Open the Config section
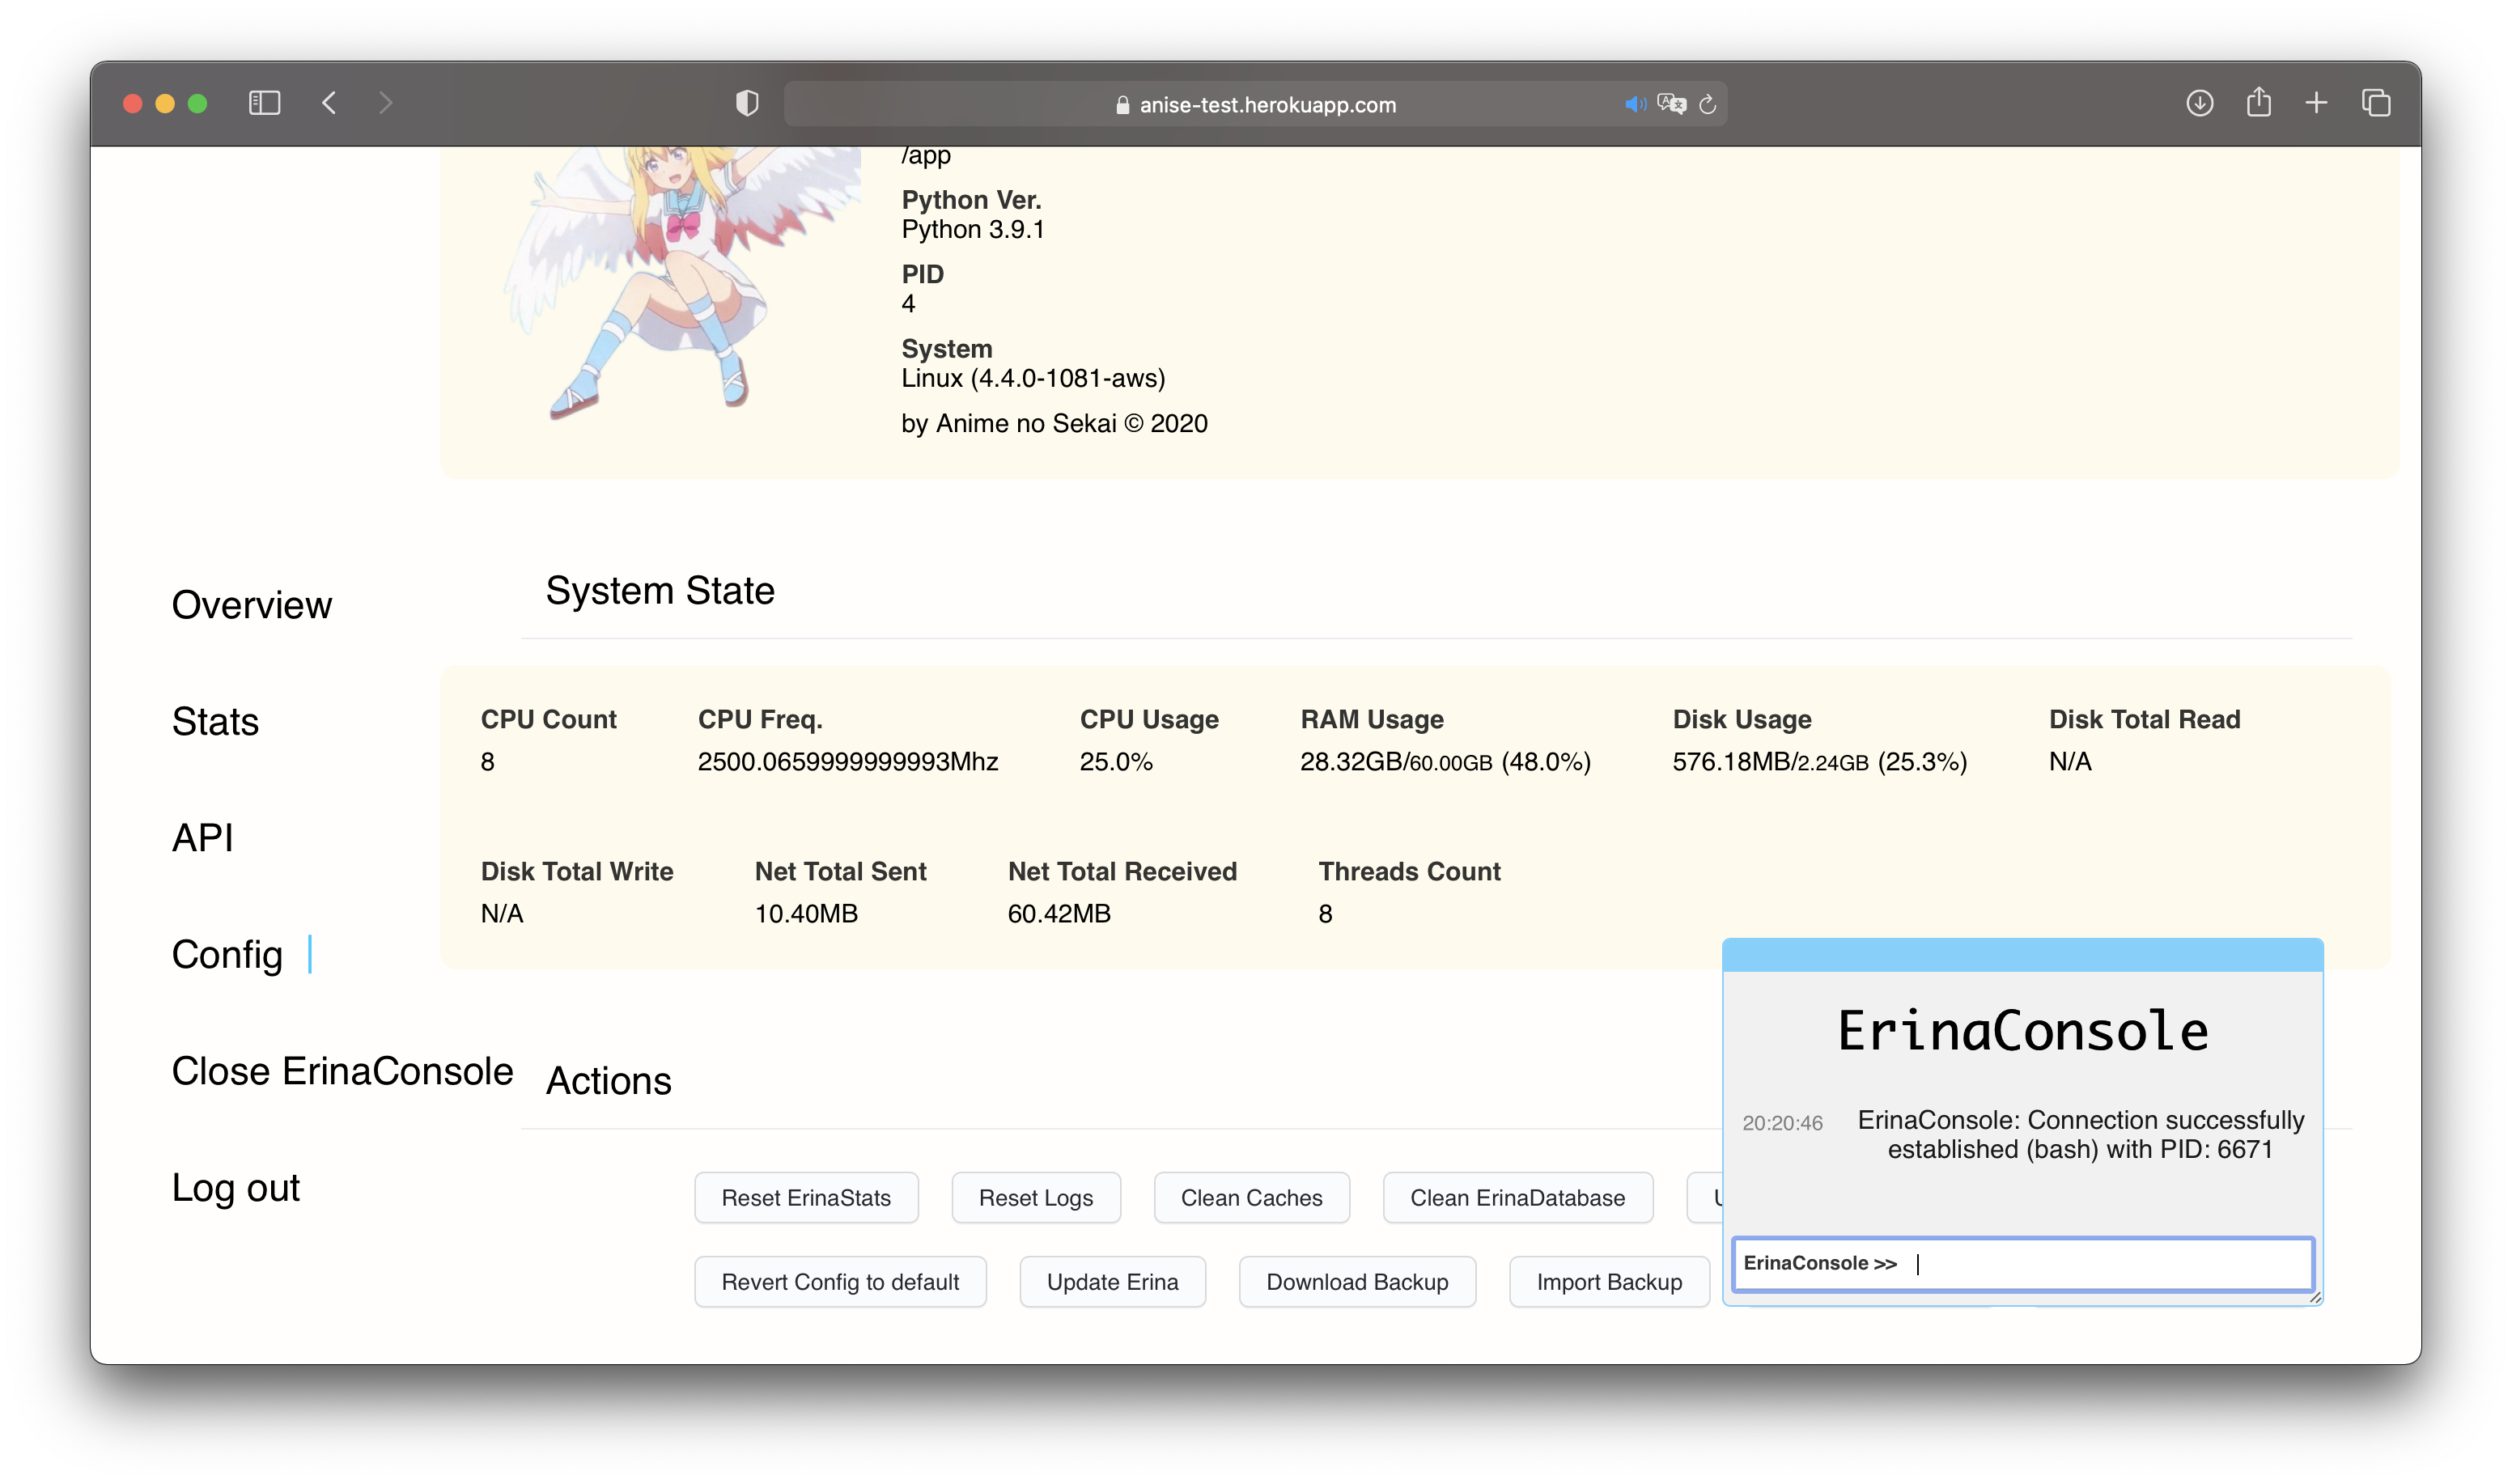The height and width of the screenshot is (1484, 2512). pos(227,954)
